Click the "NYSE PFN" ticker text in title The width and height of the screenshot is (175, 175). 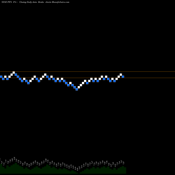pos(7,2)
